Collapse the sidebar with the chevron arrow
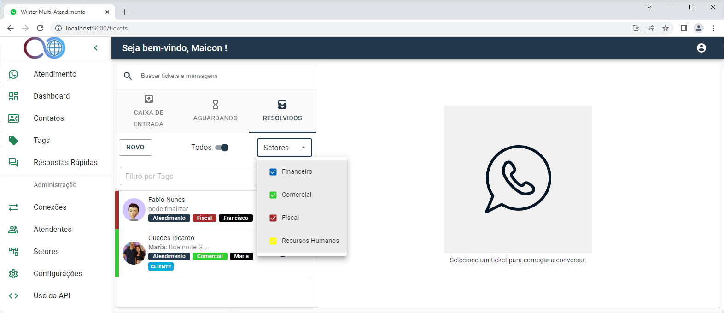Screen dimensions: 724x313 [x=96, y=48]
